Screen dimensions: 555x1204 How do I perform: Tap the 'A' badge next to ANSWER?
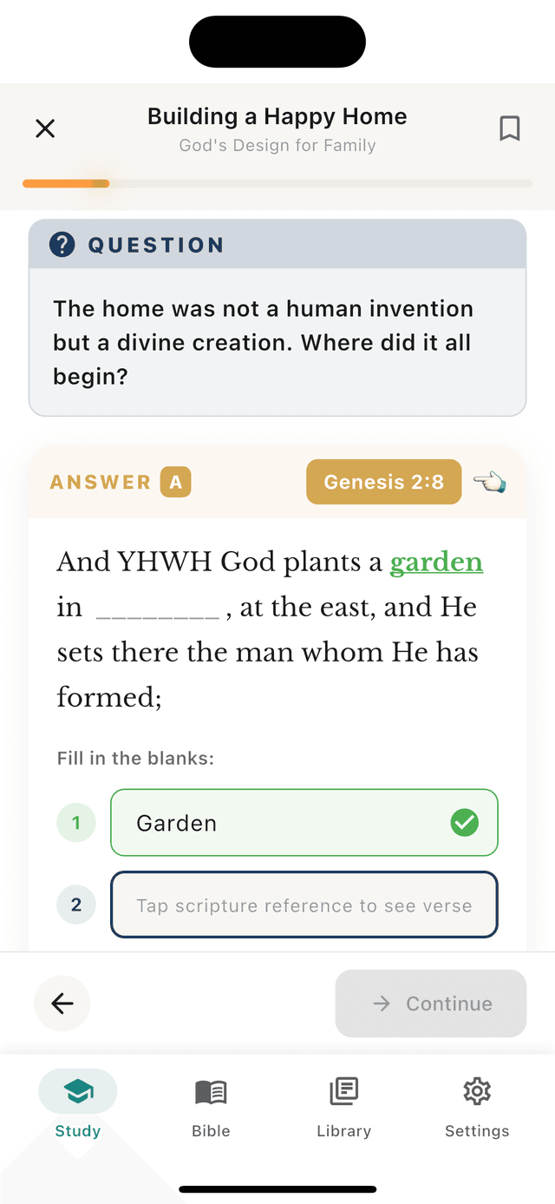(176, 481)
